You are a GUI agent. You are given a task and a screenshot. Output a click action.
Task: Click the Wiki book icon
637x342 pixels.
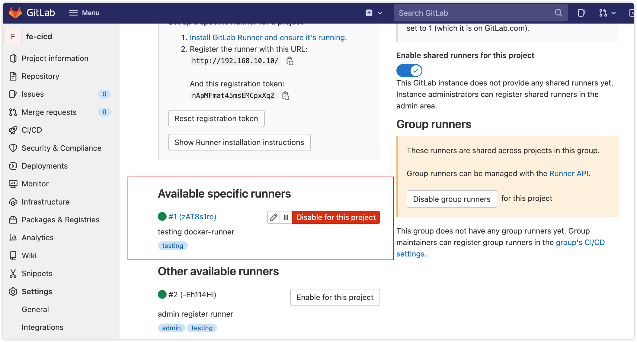click(x=13, y=256)
